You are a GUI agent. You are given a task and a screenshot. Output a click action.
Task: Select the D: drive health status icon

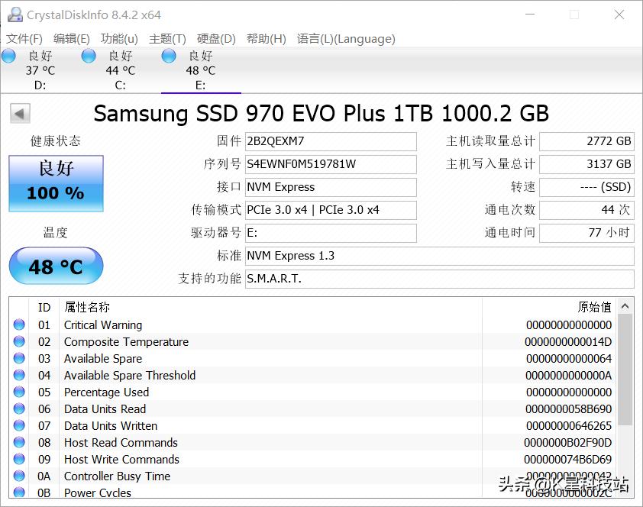point(8,56)
